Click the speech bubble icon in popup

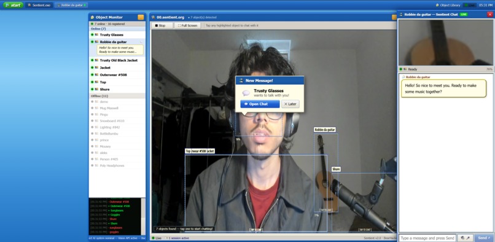coord(246,93)
